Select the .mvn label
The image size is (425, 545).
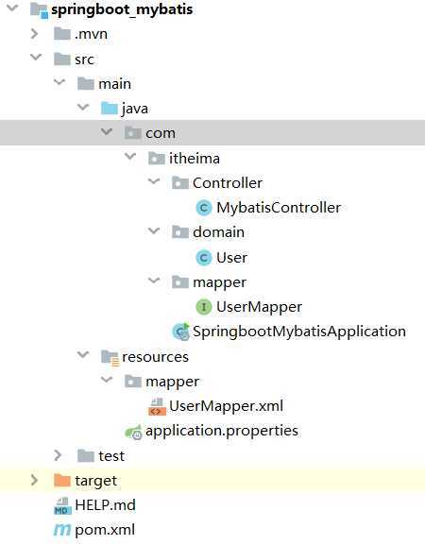[91, 34]
